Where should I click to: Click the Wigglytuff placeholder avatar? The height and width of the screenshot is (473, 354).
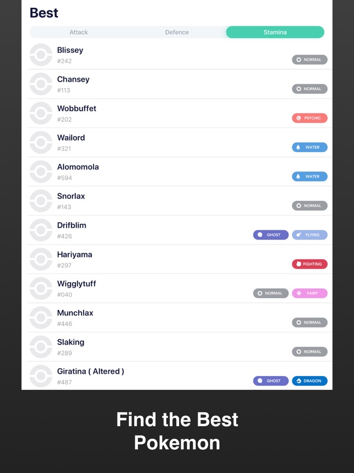(41, 288)
